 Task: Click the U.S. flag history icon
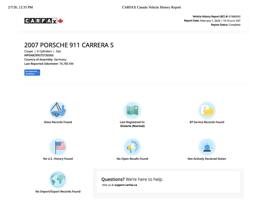pos(58,147)
